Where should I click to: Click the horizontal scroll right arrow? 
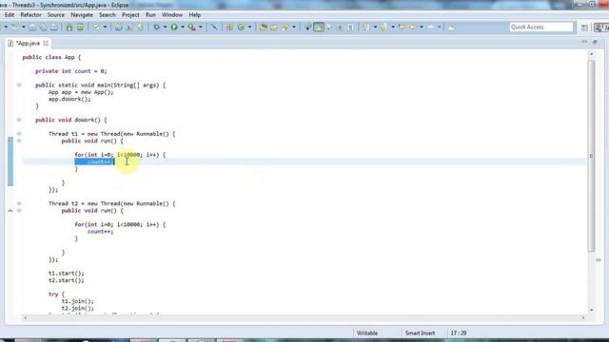point(583,317)
